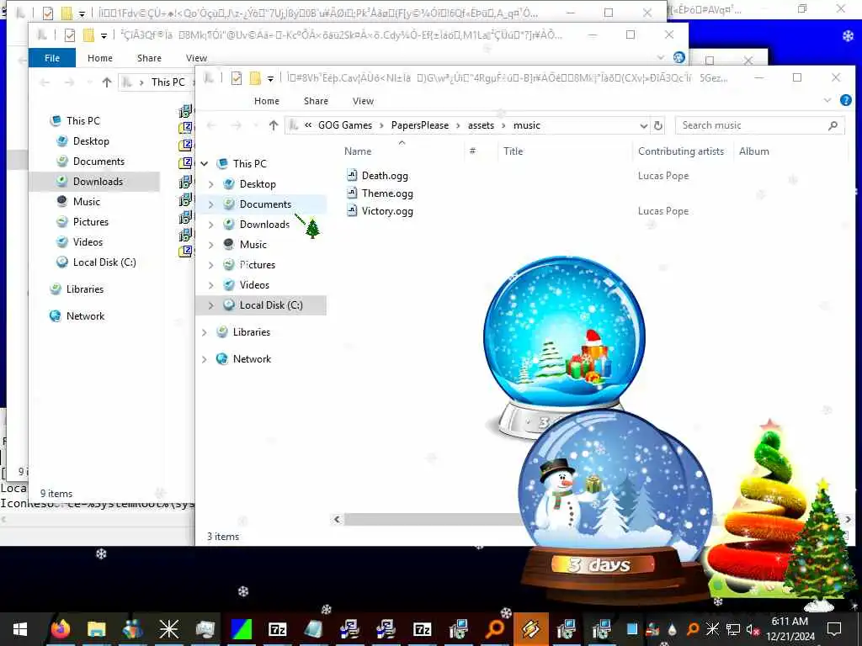Select the Death.ogg file

pyautogui.click(x=384, y=176)
